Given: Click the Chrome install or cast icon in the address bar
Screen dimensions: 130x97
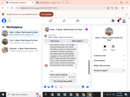Looking at the screenshot, I should click(x=108, y=8).
